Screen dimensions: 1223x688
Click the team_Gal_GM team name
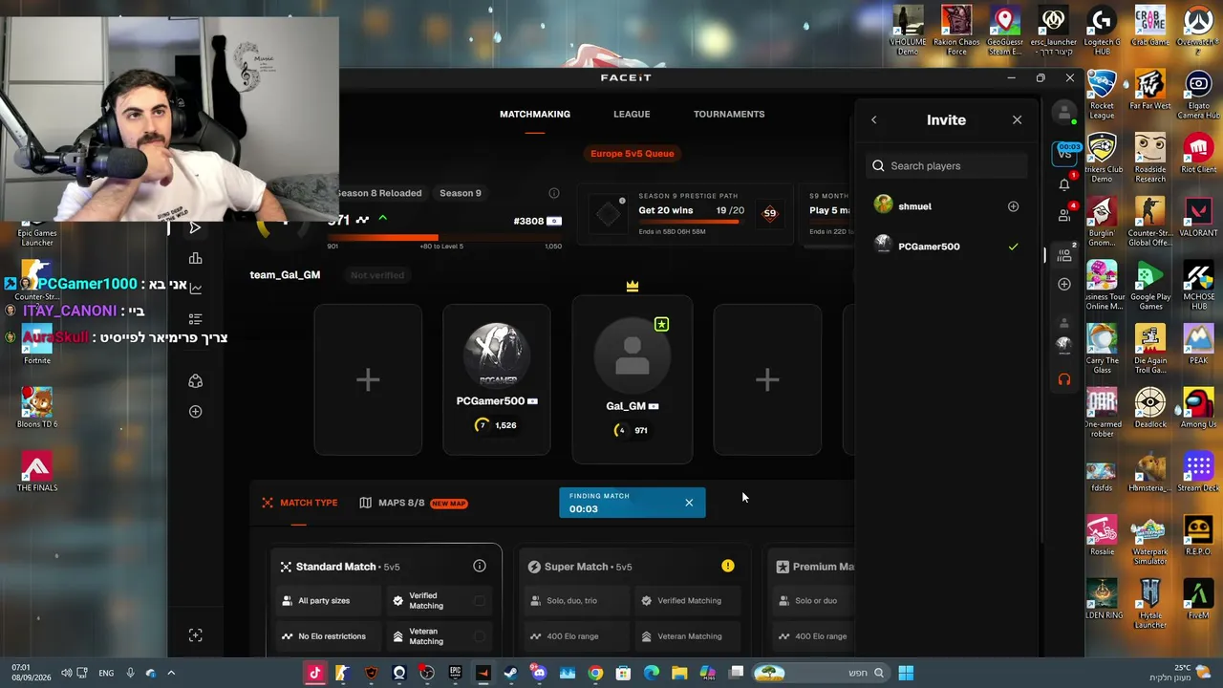[285, 275]
